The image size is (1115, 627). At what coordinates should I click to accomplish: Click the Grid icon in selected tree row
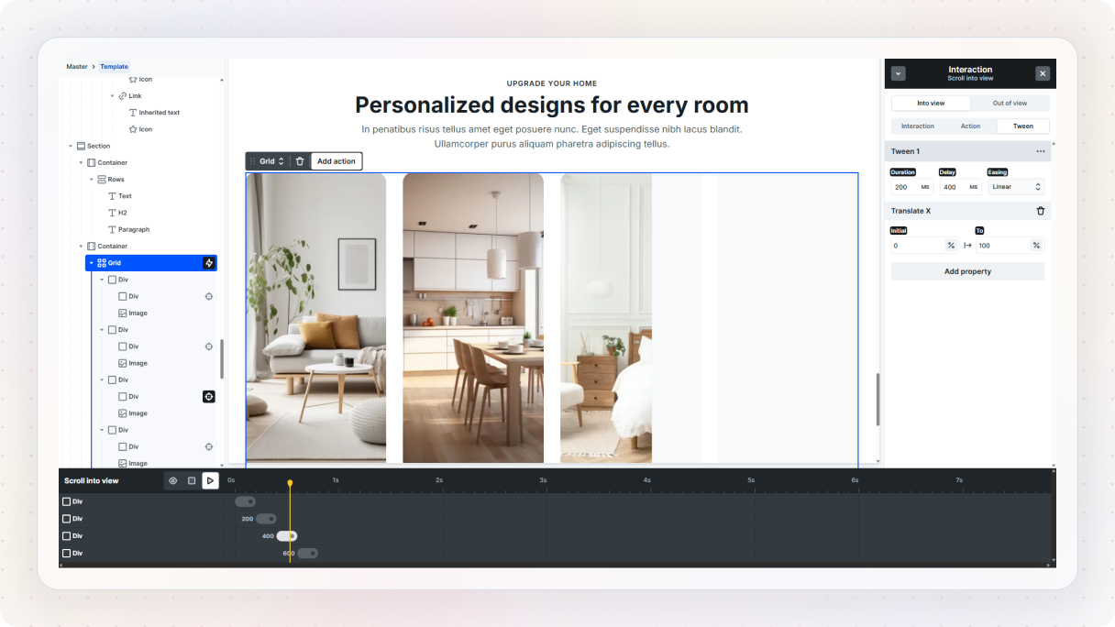point(102,263)
